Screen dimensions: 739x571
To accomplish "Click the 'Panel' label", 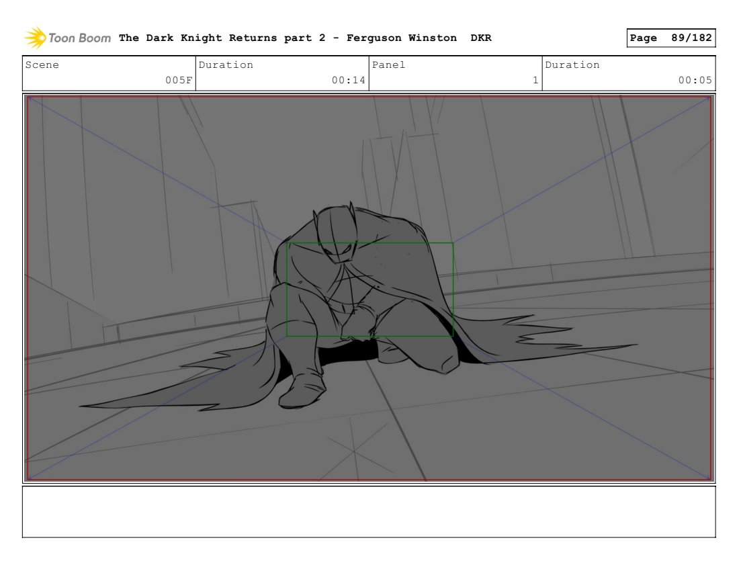I will 389,65.
